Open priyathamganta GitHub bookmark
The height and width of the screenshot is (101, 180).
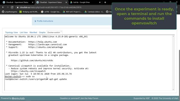pos(10,12)
